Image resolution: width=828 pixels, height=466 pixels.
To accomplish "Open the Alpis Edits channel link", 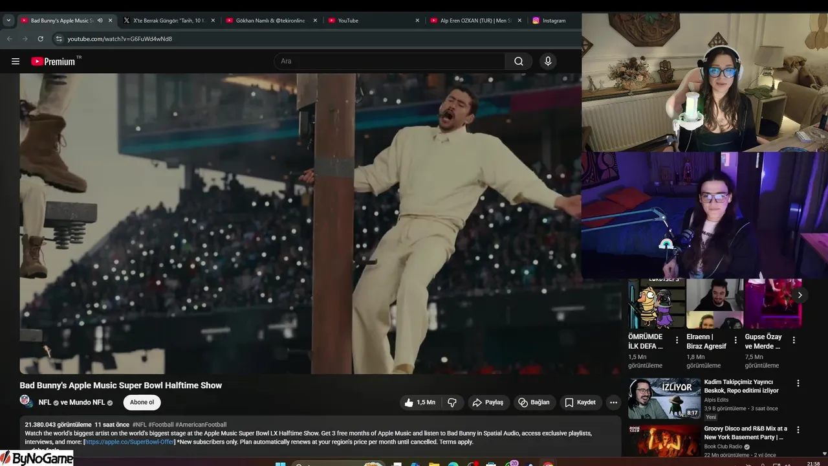I will click(716, 400).
